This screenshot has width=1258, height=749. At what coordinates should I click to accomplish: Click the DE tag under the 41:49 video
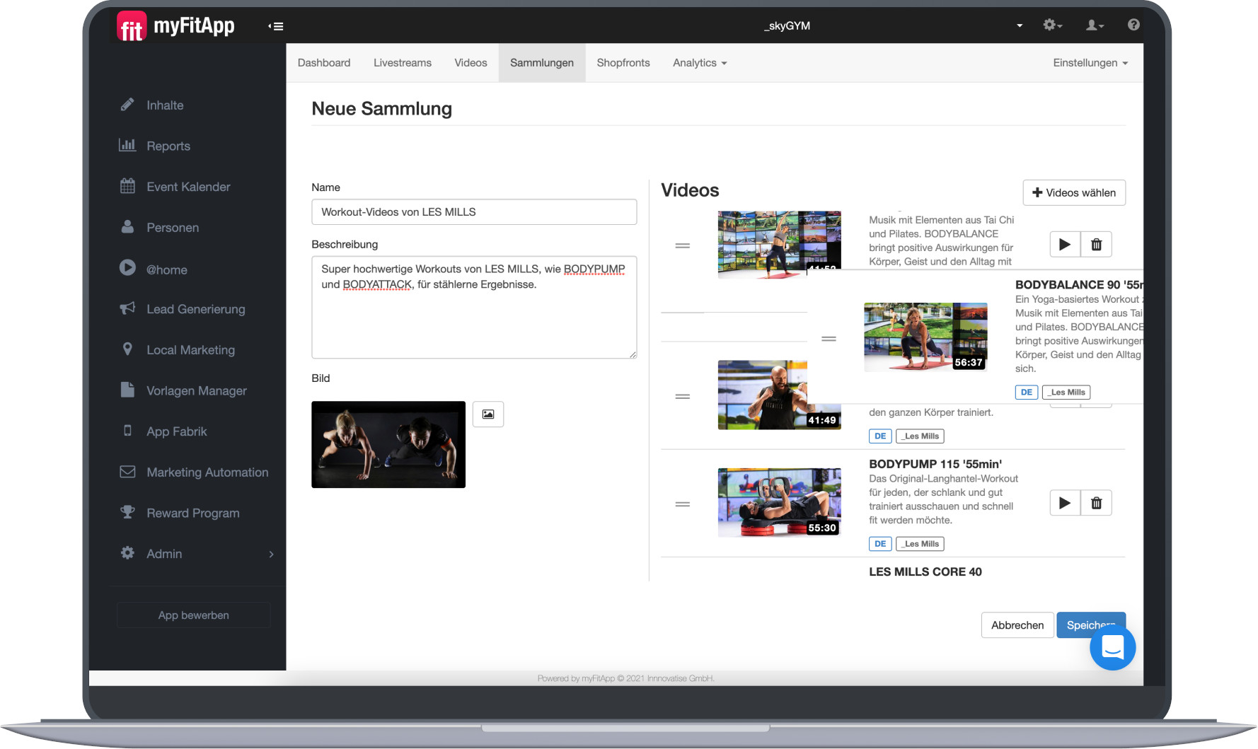tap(880, 436)
